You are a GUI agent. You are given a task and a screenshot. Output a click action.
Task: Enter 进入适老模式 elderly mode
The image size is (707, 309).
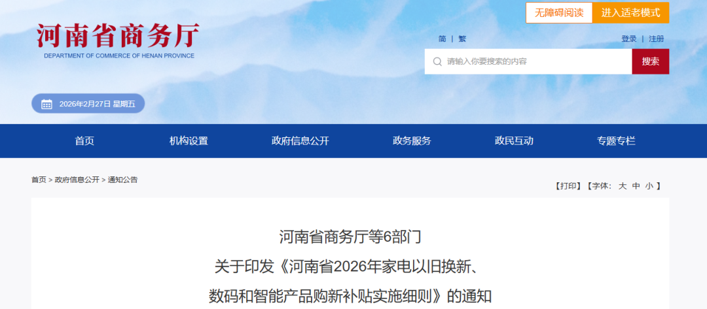(631, 12)
